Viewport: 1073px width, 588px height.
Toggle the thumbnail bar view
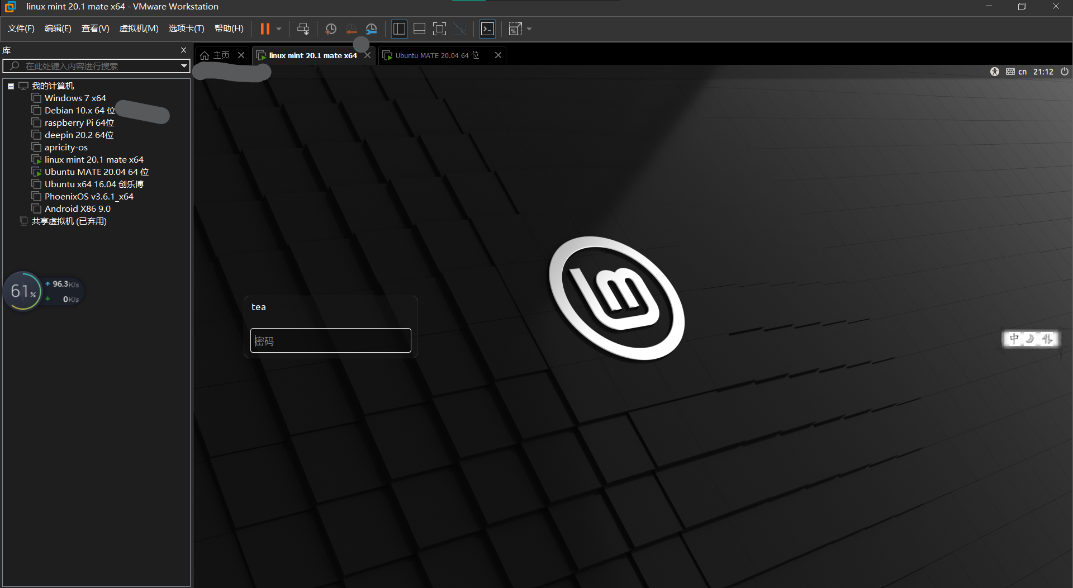click(x=419, y=29)
